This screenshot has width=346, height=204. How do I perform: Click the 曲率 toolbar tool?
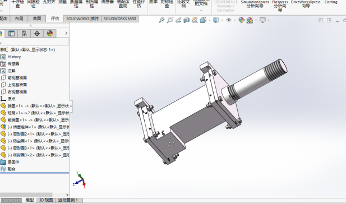click(153, 2)
